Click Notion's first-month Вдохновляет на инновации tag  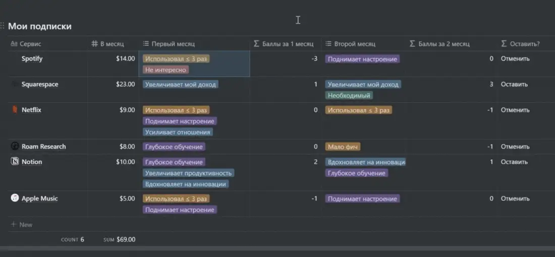pos(186,184)
